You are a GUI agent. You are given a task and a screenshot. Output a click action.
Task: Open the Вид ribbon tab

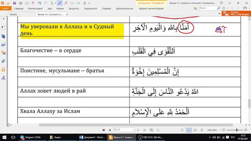[x=50, y=9]
